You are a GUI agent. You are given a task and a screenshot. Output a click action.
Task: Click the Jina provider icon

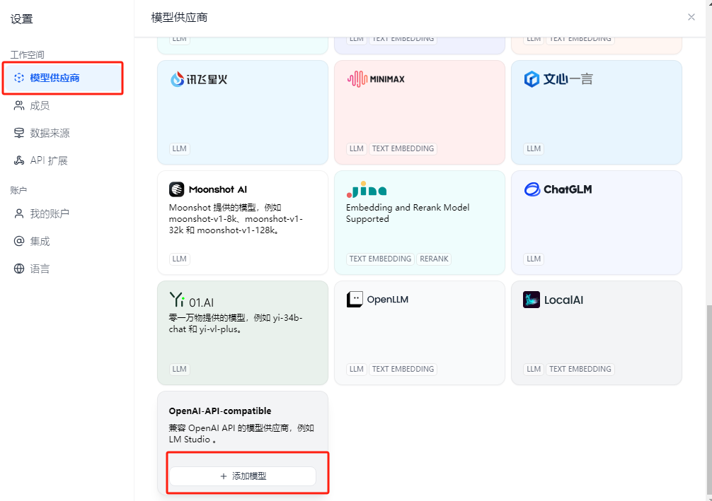click(x=365, y=189)
